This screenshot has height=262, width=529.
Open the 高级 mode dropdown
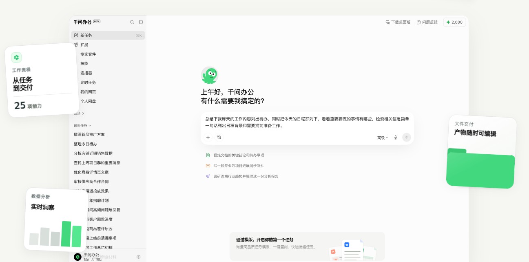tap(383, 138)
